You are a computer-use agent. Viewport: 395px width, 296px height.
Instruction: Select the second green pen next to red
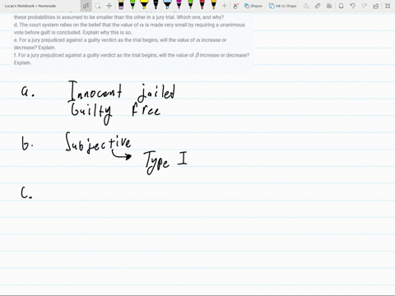click(x=190, y=5)
